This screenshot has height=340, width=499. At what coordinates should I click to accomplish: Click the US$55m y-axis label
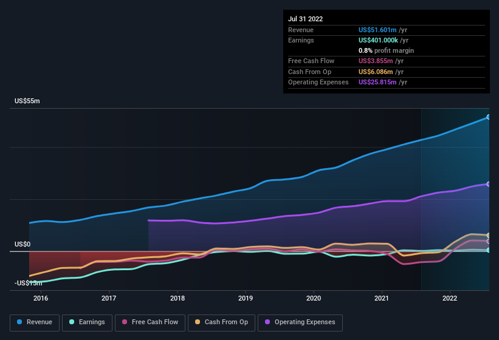coord(27,101)
